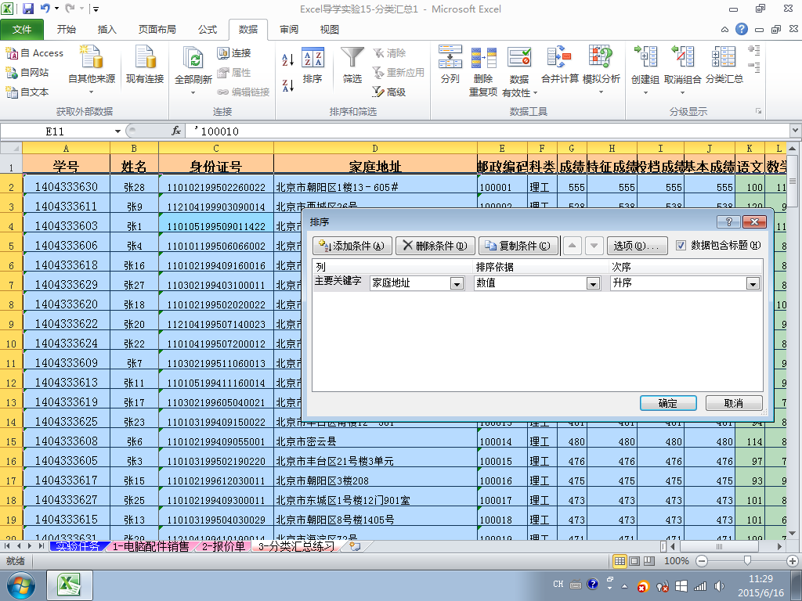Click Delete Level (删除条件) button
802x601 pixels.
435,246
